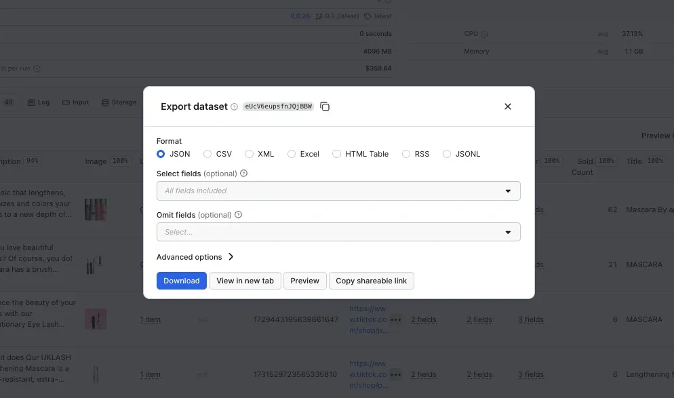Select XML format radio button
This screenshot has width=674, height=398.
249,154
